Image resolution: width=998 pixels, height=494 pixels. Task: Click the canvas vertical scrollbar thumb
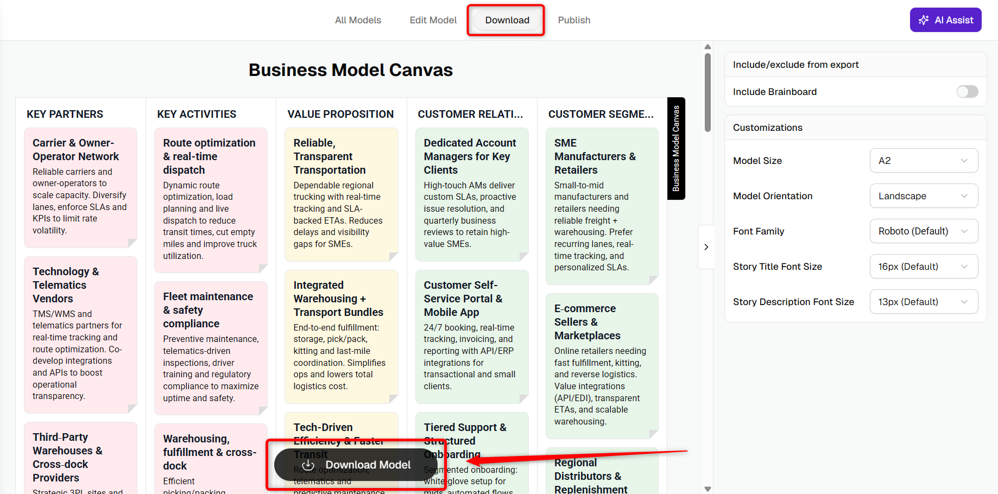708,92
